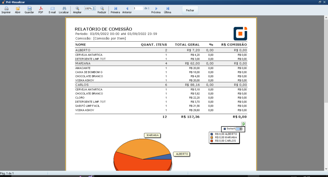Click the zoom percentage spinner arrows
This screenshot has width=328, height=177.
pyautogui.click(x=94, y=8)
